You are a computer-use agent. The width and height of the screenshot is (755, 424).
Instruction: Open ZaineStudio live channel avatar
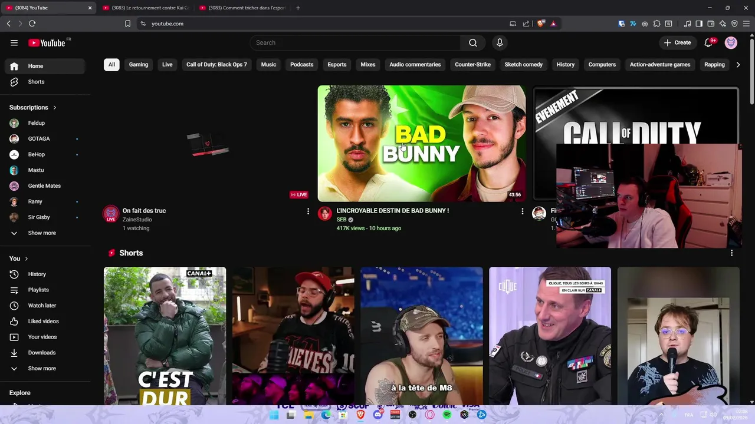tap(111, 214)
